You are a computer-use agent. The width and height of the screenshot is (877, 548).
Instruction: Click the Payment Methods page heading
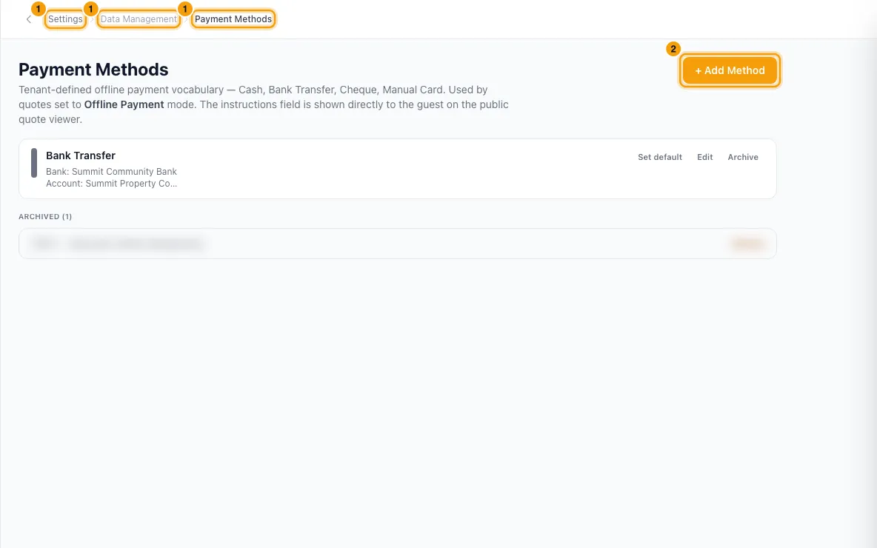point(93,70)
